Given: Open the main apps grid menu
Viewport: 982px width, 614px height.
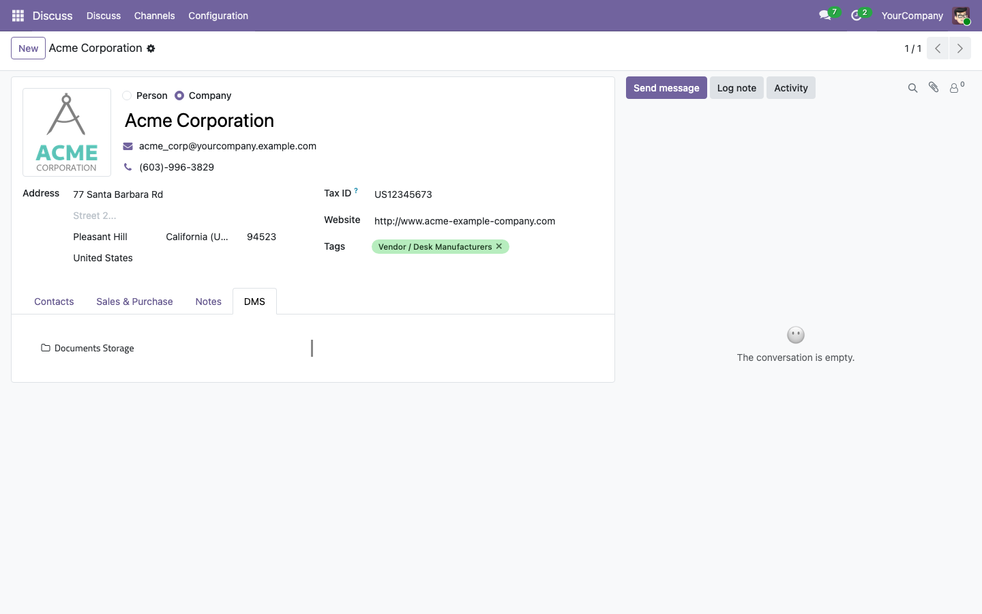Looking at the screenshot, I should click(18, 16).
